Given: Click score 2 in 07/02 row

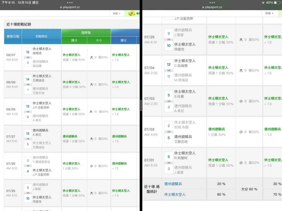Looking at the screenshot, I should [169, 126].
